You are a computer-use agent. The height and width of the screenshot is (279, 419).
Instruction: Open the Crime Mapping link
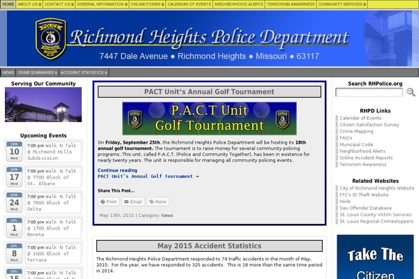tap(356, 131)
